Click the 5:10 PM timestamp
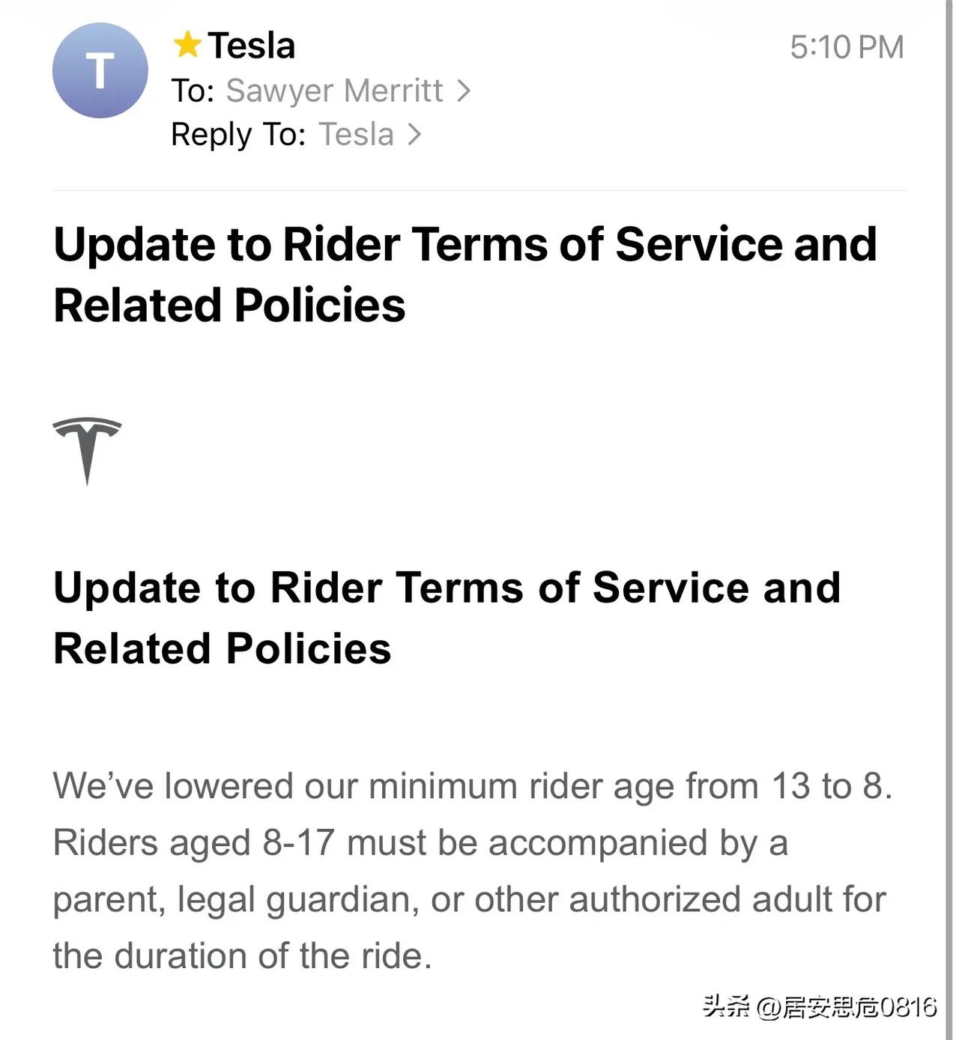Viewport: 959px width, 1040px height. click(847, 47)
